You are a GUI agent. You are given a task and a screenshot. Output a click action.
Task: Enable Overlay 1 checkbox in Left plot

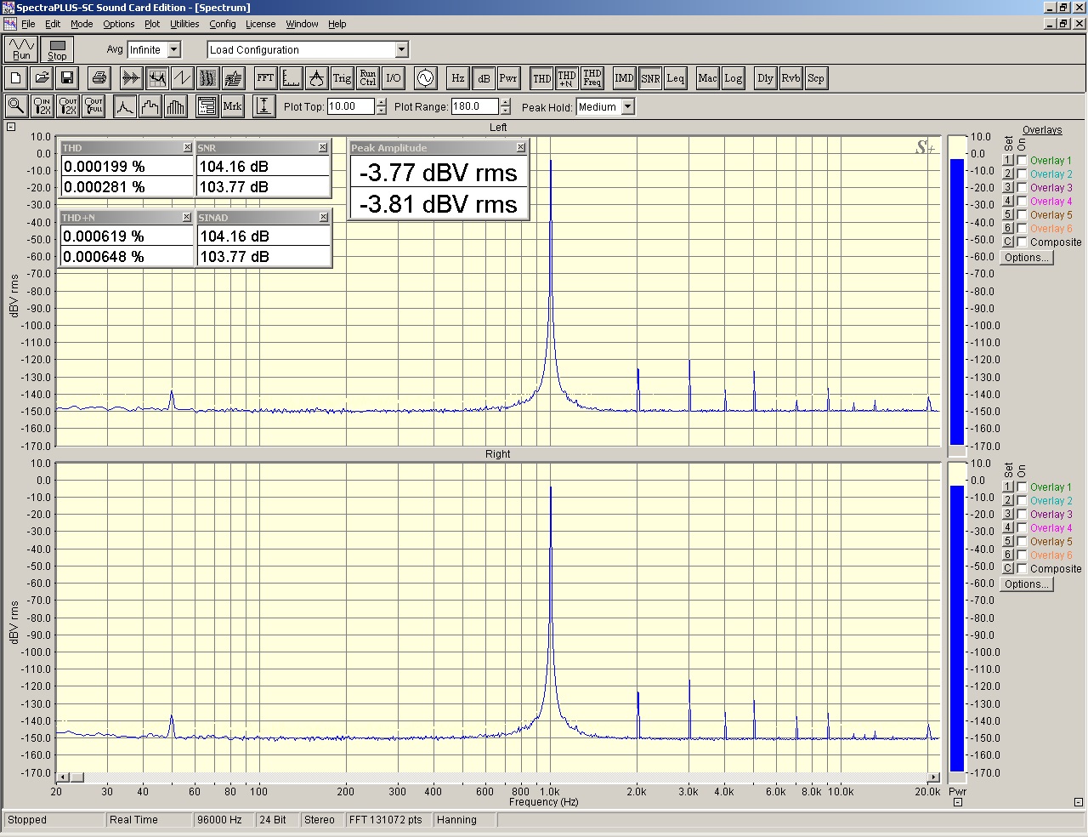pyautogui.click(x=1022, y=161)
